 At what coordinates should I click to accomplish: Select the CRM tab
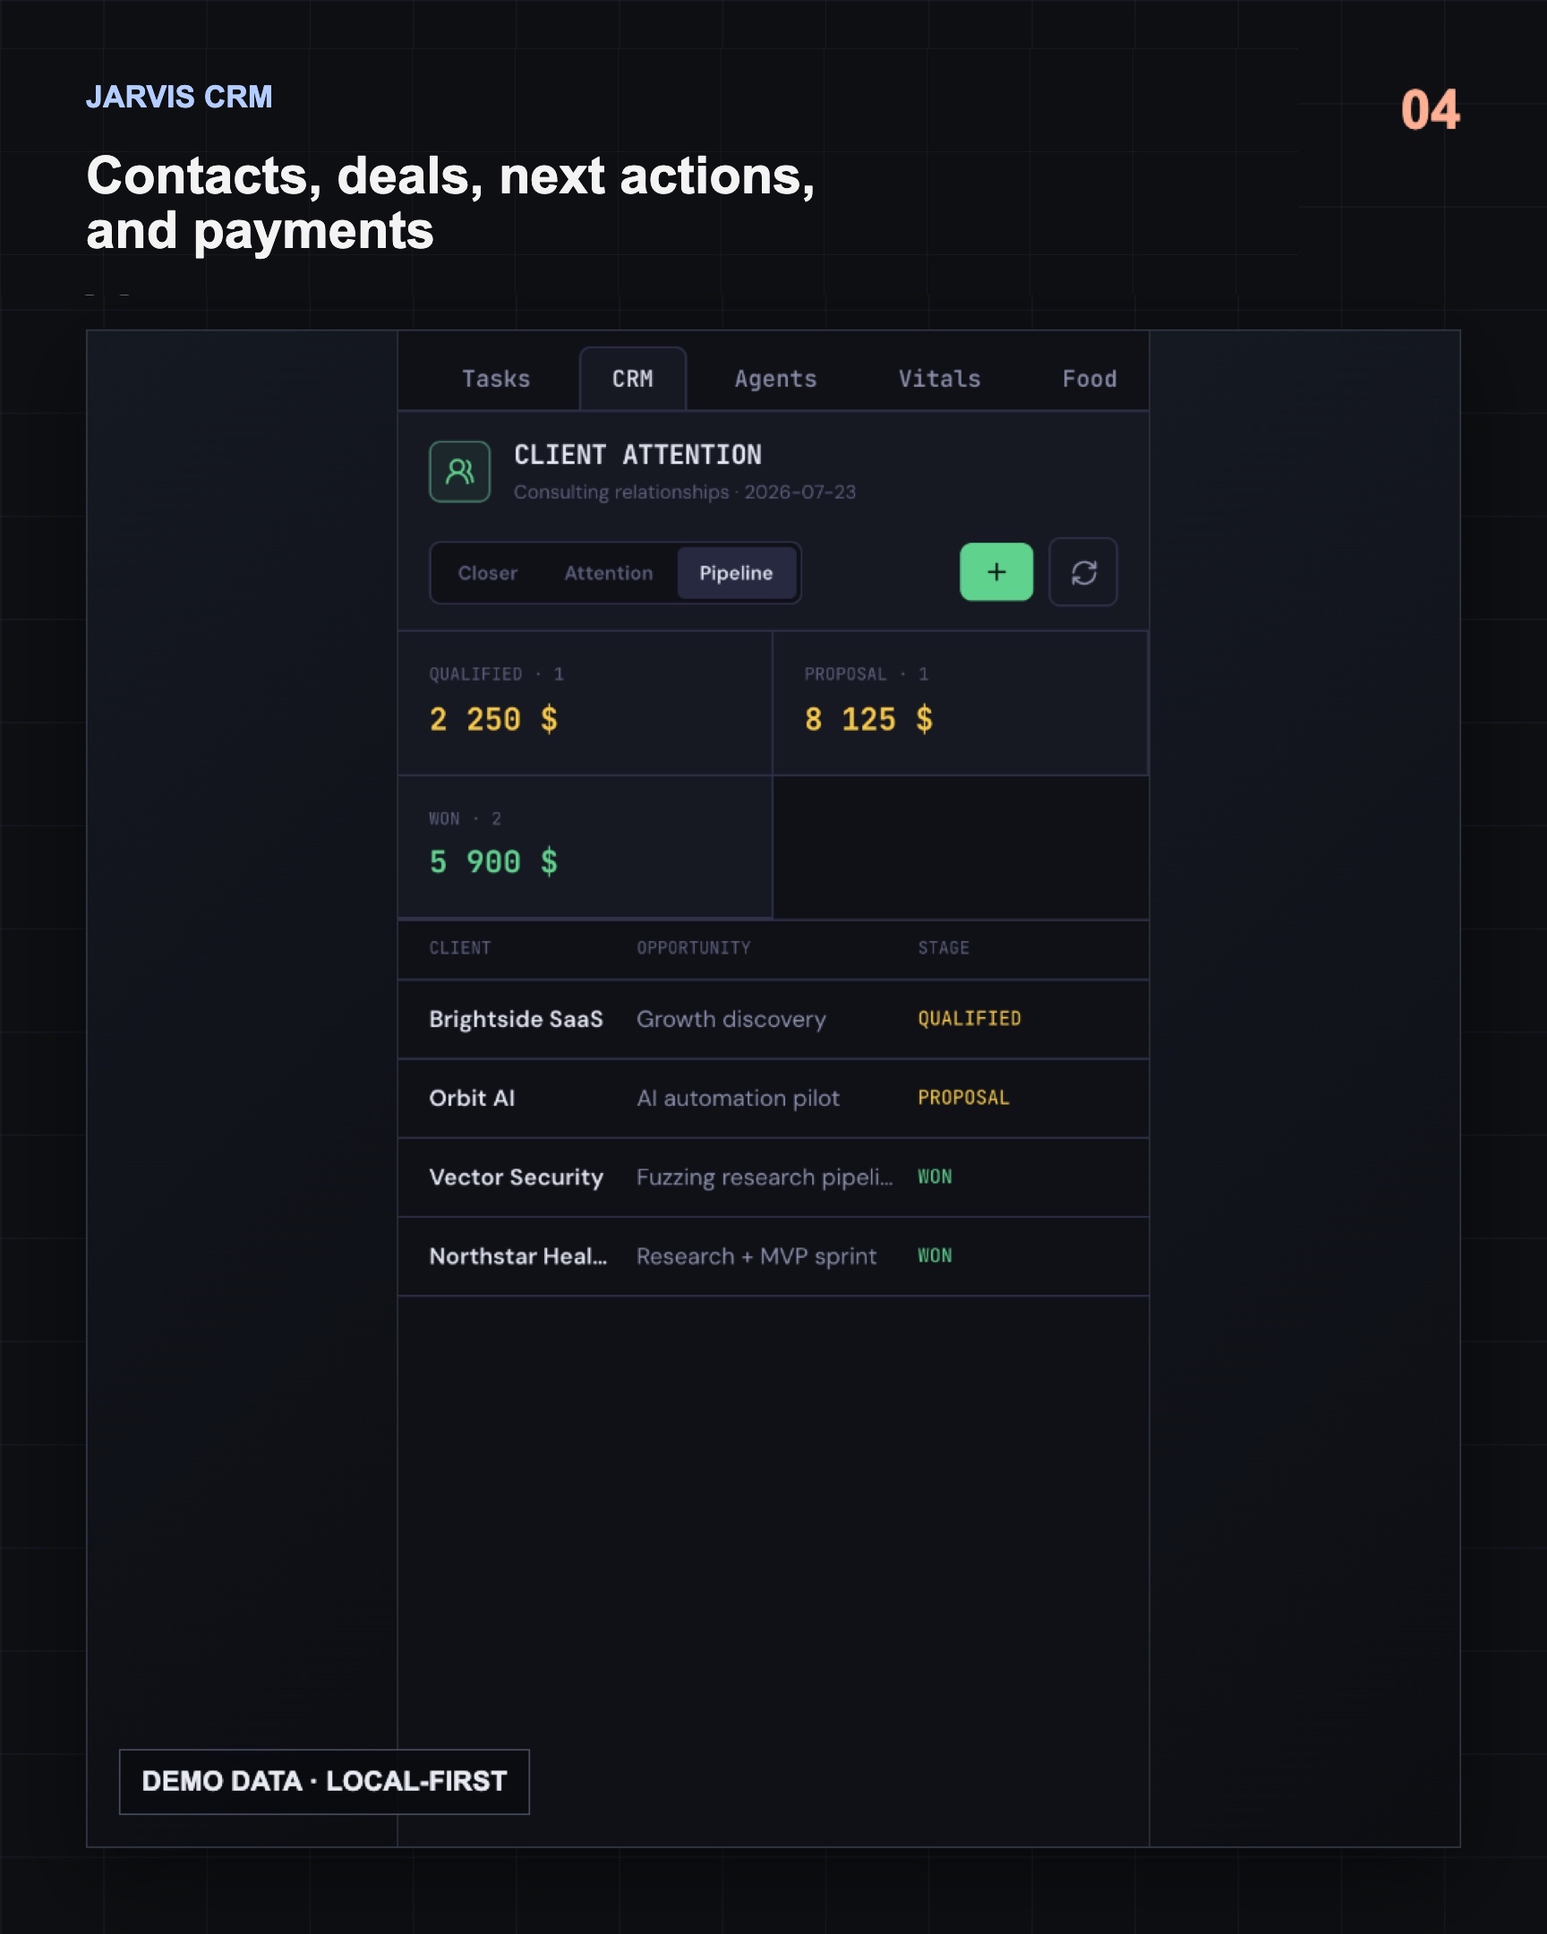(x=632, y=379)
